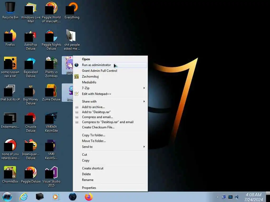The width and height of the screenshot is (270, 202).
Task: Select the Bejeweled Deluxe desktop icon
Action: coord(31,67)
